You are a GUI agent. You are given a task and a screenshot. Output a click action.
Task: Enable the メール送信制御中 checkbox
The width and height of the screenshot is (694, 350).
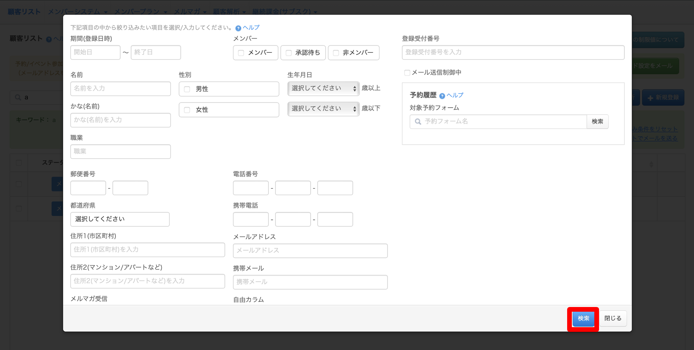(407, 73)
